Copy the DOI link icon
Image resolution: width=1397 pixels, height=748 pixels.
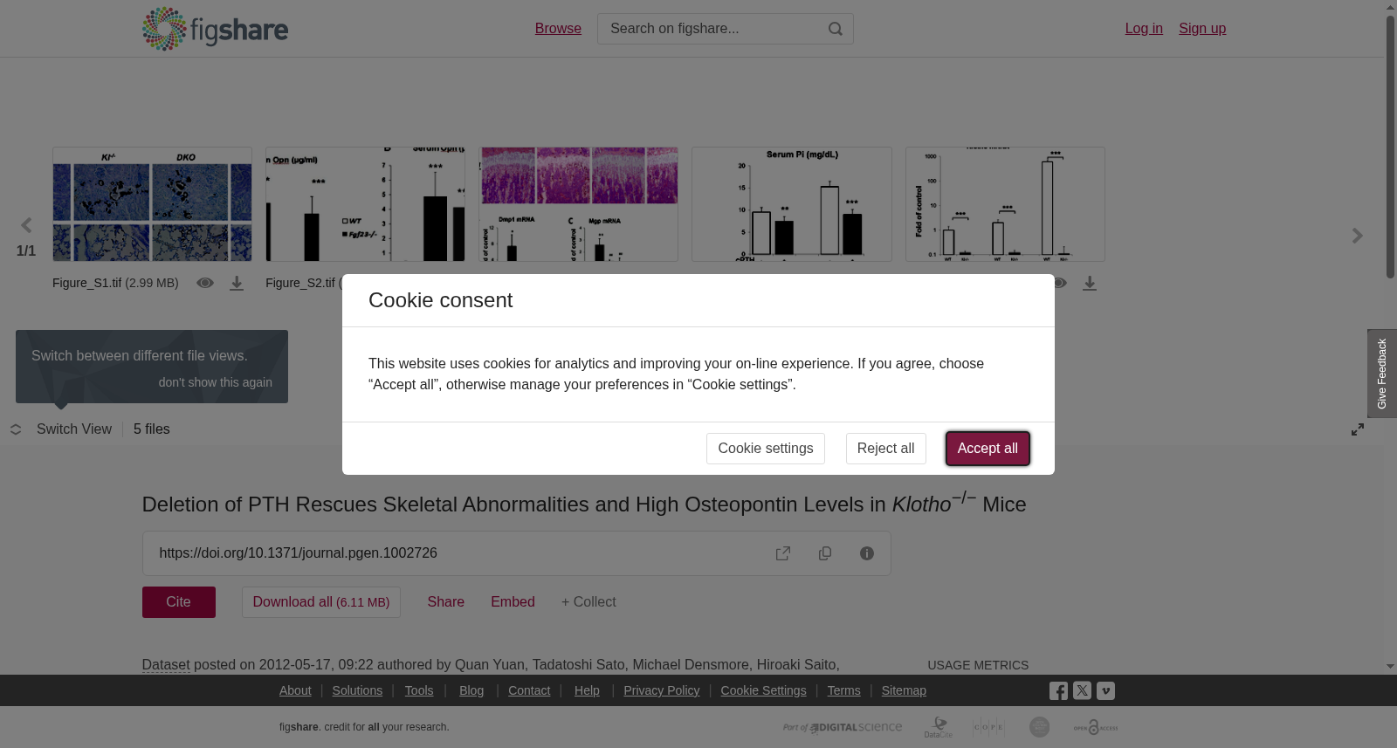tap(825, 553)
